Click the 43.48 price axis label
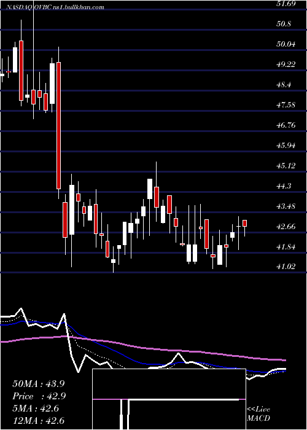Viewport: 307px width, 430px height. [x=286, y=206]
